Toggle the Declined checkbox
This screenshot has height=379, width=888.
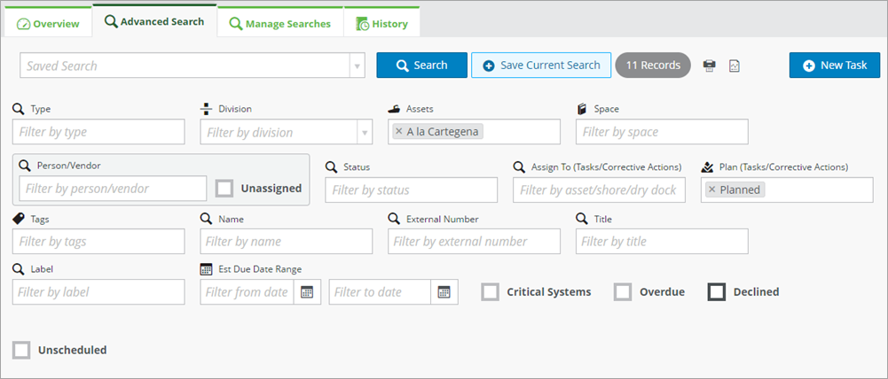click(x=717, y=292)
